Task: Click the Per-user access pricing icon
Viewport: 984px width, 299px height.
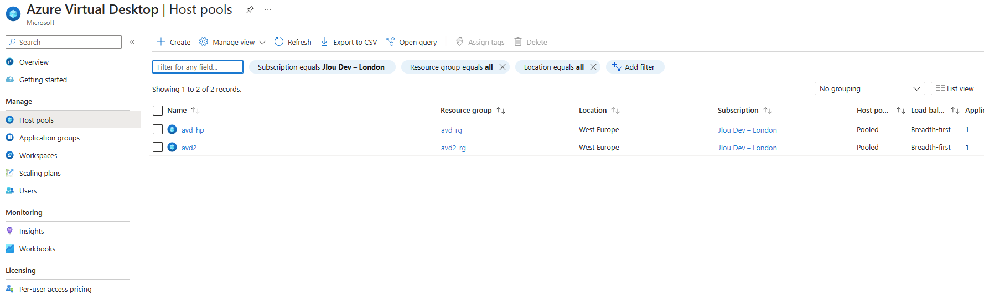Action: 9,288
